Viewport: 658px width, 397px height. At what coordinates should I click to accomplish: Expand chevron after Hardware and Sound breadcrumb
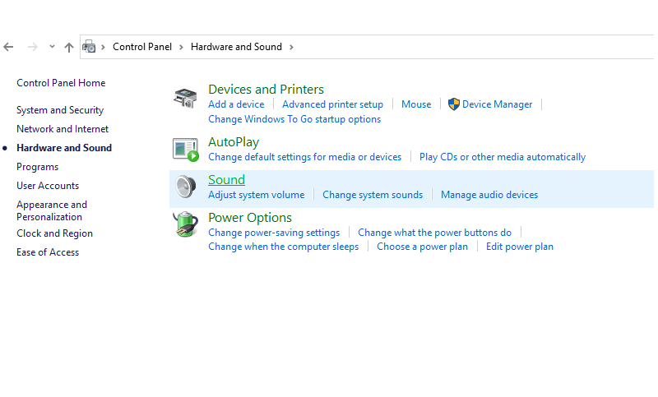(291, 47)
